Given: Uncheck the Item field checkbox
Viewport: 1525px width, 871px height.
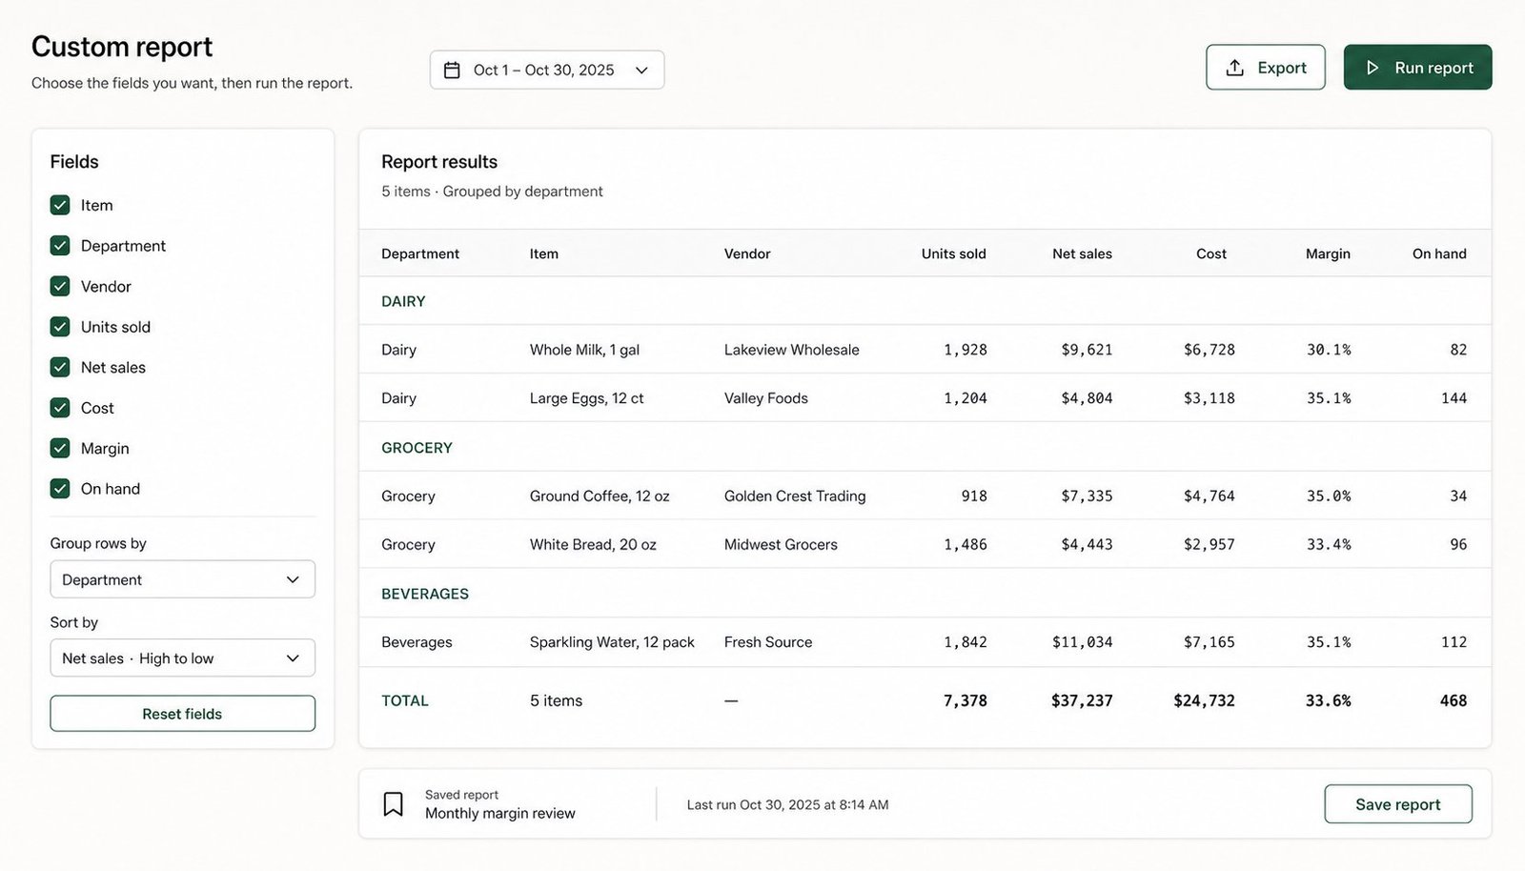Looking at the screenshot, I should click(x=60, y=205).
